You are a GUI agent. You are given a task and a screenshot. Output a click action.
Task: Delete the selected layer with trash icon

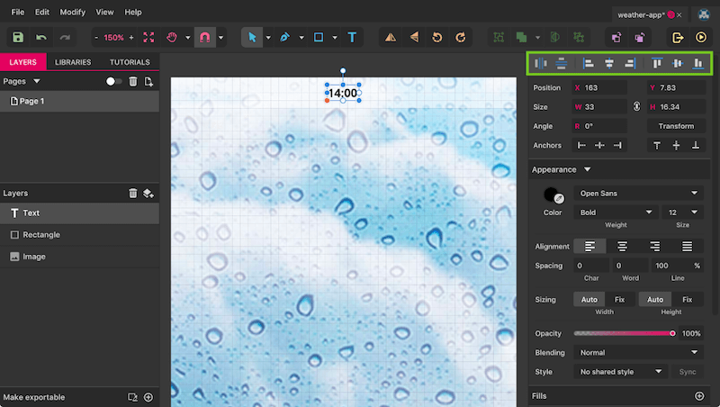(x=132, y=194)
